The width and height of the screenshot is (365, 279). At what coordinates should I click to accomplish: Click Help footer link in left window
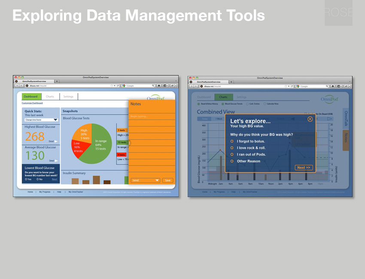[59, 192]
